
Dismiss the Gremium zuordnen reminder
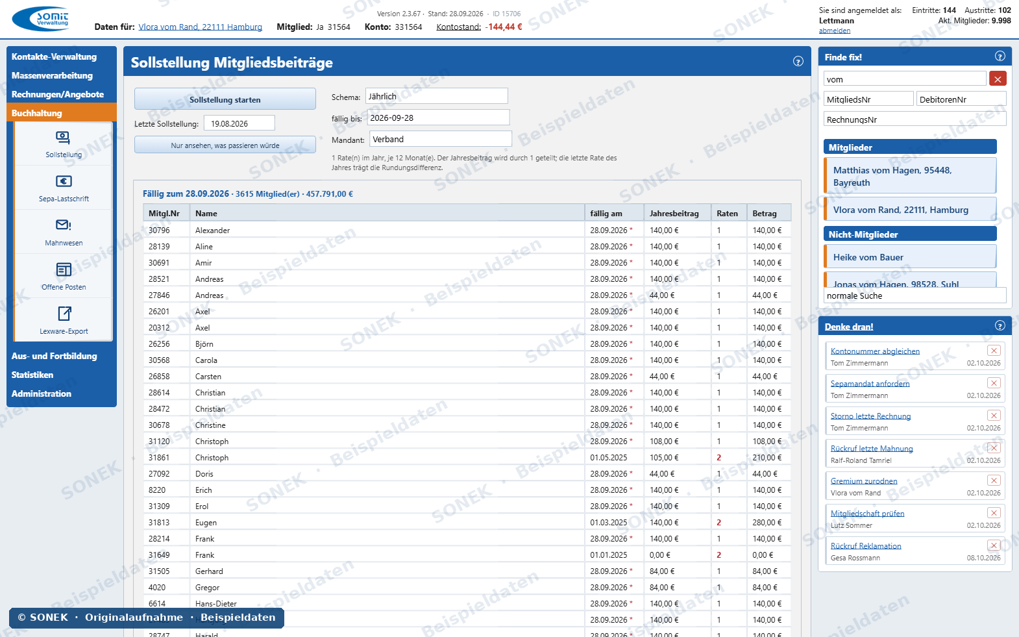[994, 481]
